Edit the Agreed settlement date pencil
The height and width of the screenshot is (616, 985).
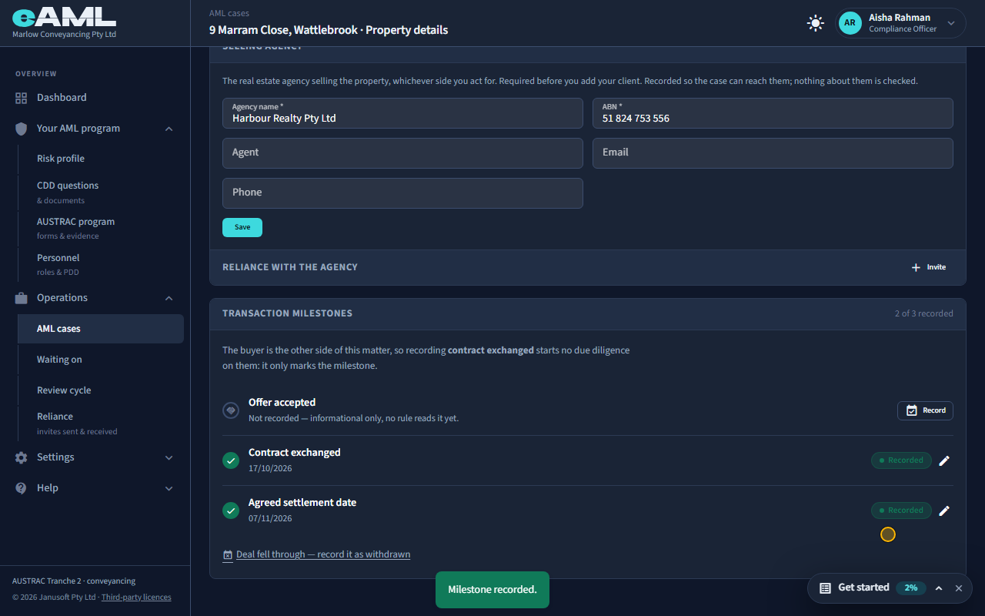[x=944, y=511]
